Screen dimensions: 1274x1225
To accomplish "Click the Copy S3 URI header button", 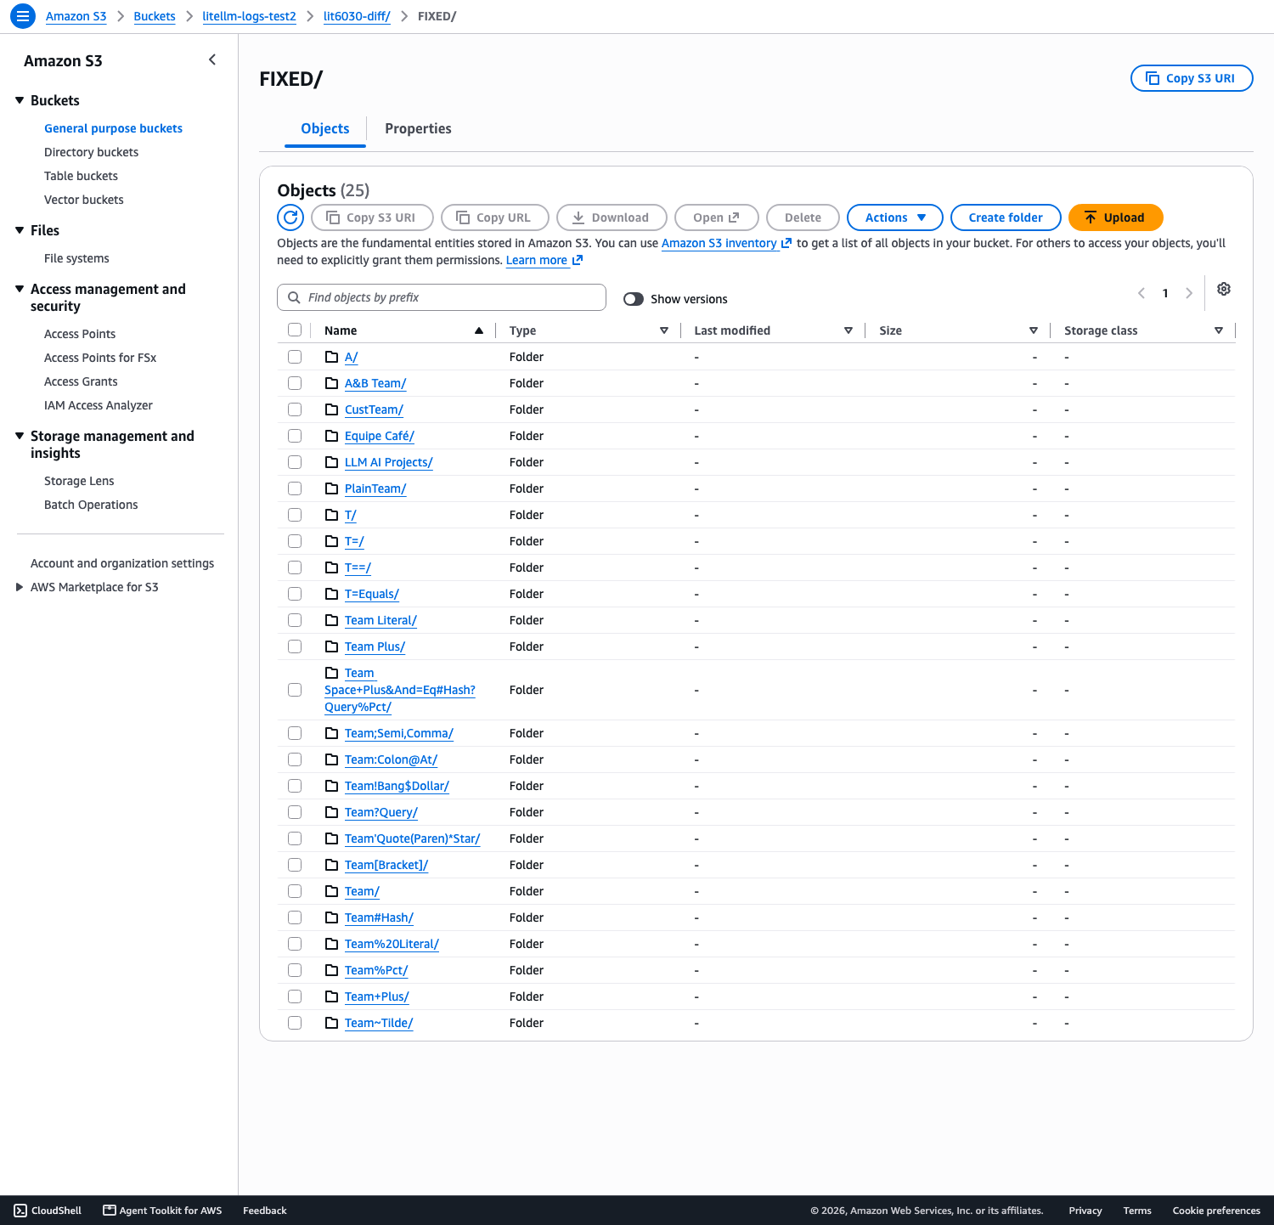I will tap(1192, 78).
